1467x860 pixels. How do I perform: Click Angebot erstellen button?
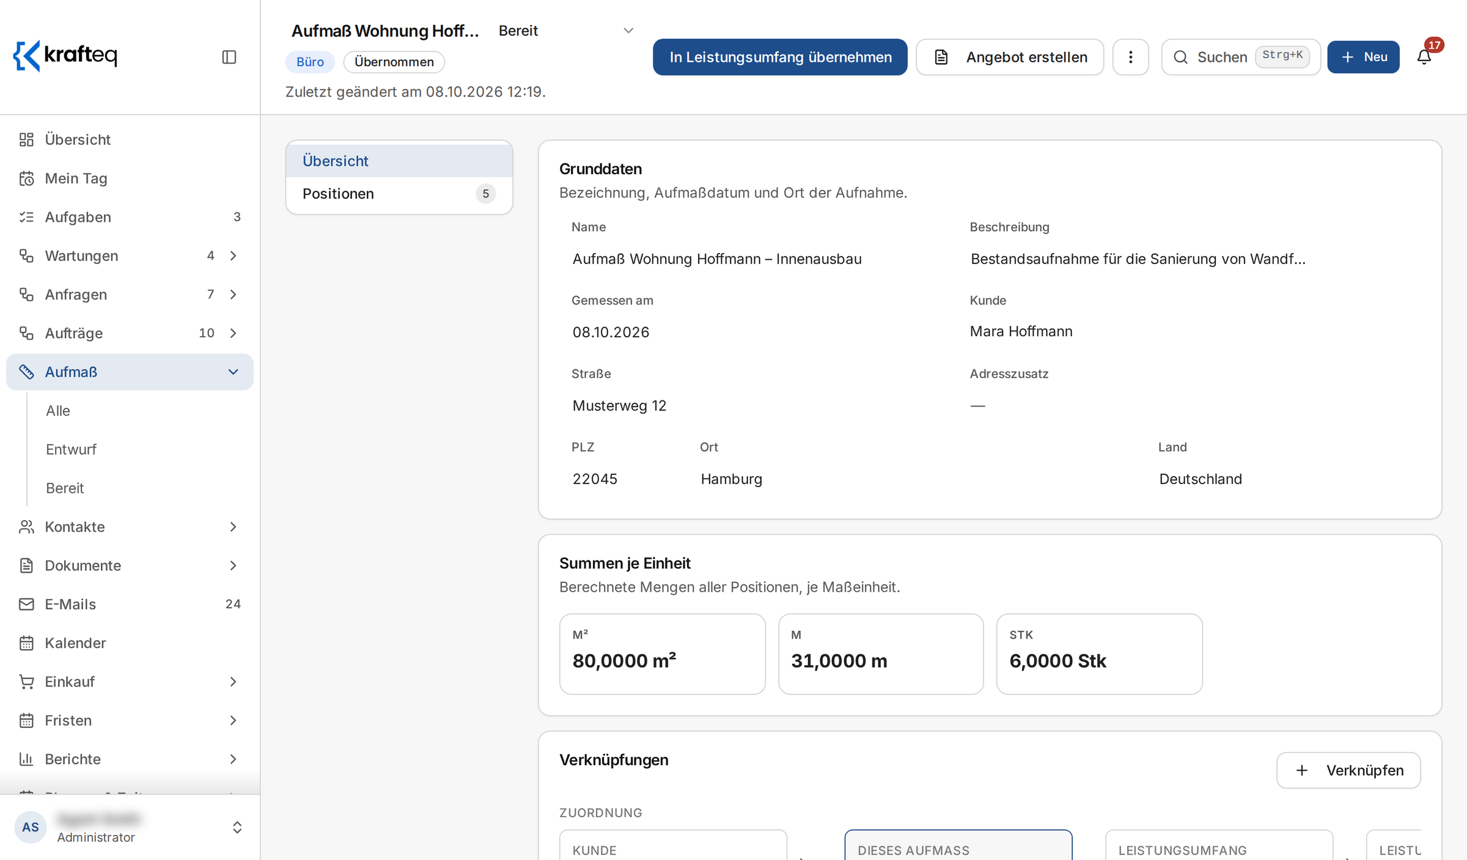click(1010, 57)
